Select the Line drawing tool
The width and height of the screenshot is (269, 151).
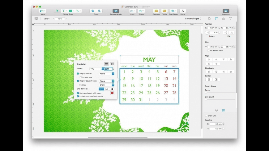pos(78,11)
